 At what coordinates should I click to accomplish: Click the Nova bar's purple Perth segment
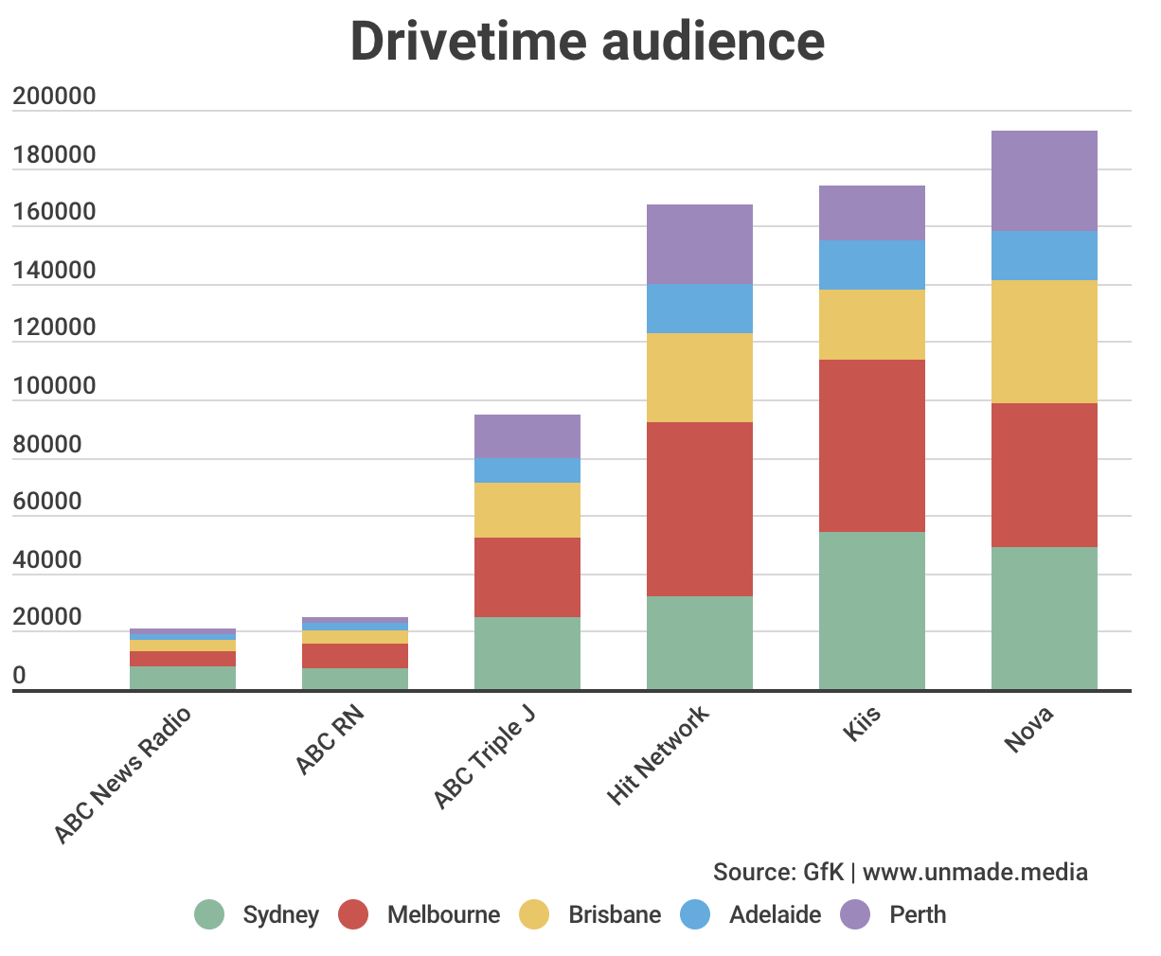point(1045,181)
